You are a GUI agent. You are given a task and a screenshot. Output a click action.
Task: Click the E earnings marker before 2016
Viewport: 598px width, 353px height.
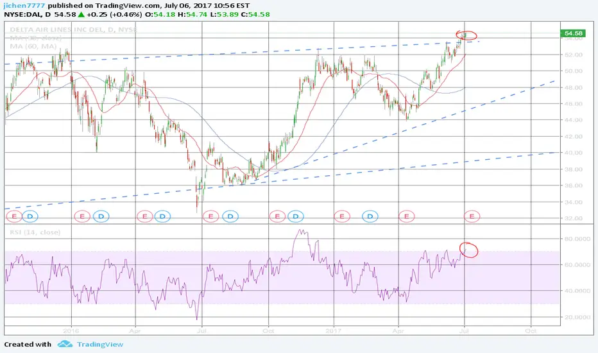click(14, 216)
